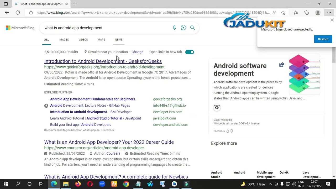Screen dimensions: 336x189
Task: Click the browser address bar URL
Action: [153, 13]
